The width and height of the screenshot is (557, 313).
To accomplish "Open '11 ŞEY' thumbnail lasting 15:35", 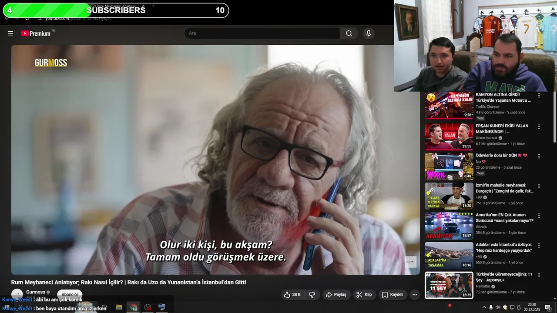I will [449, 285].
